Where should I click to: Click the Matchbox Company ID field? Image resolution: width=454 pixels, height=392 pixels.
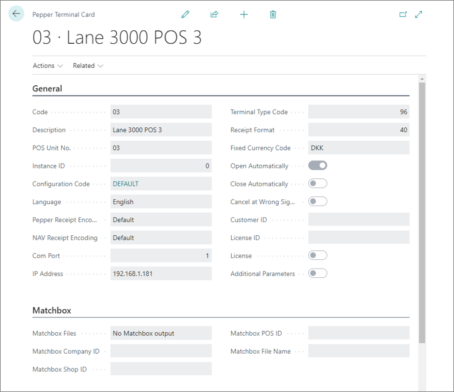[161, 351]
